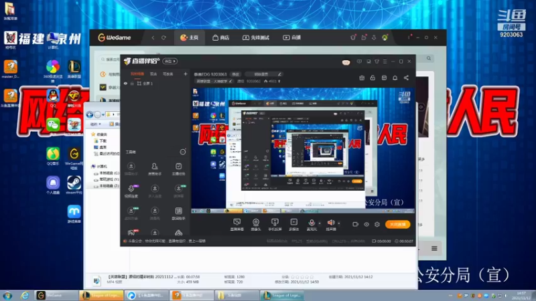Open the WeGame hamburger list button at bottom right
The width and height of the screenshot is (536, 301).
(434, 248)
